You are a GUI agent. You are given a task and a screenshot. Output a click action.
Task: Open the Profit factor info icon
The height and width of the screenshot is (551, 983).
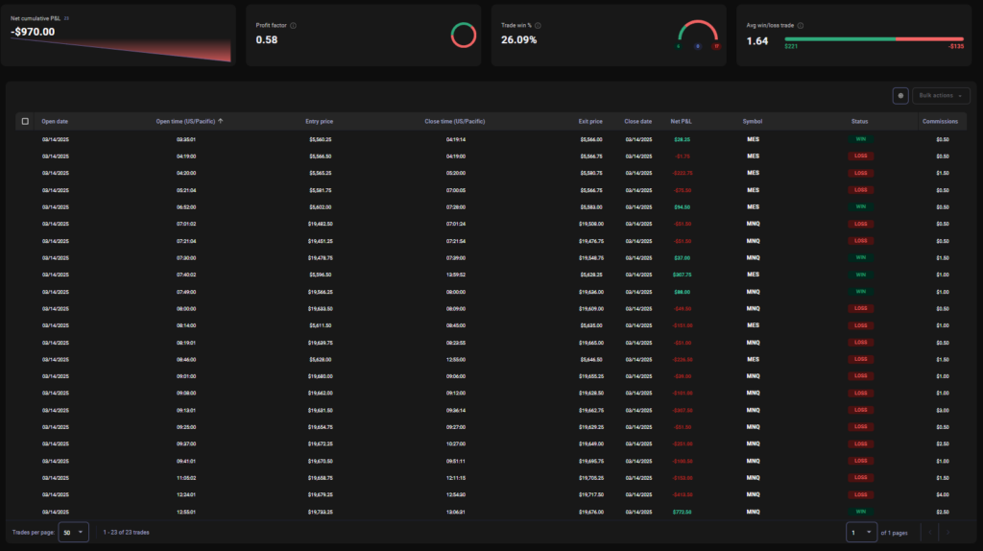pyautogui.click(x=293, y=26)
